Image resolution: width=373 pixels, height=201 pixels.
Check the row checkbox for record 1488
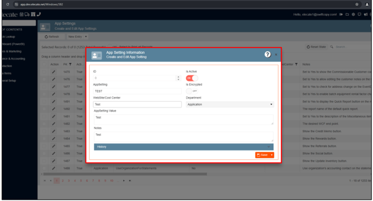[x=44, y=168]
